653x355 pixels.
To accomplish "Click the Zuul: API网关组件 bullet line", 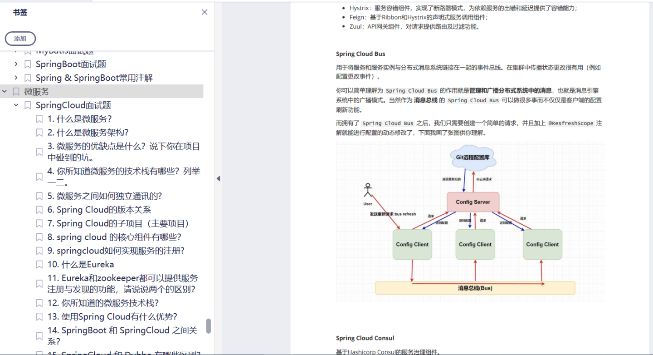I will pyautogui.click(x=414, y=26).
